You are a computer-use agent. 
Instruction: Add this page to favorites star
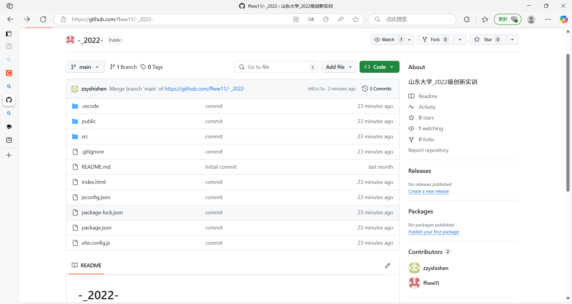356,19
